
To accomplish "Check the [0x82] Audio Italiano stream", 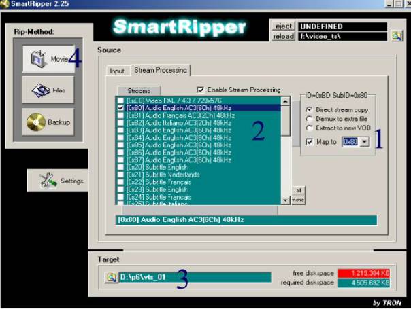I will (120, 123).
